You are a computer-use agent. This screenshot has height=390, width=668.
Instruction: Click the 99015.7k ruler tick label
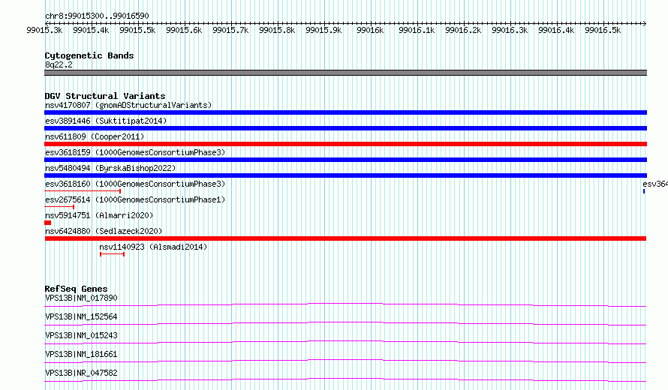(x=230, y=30)
